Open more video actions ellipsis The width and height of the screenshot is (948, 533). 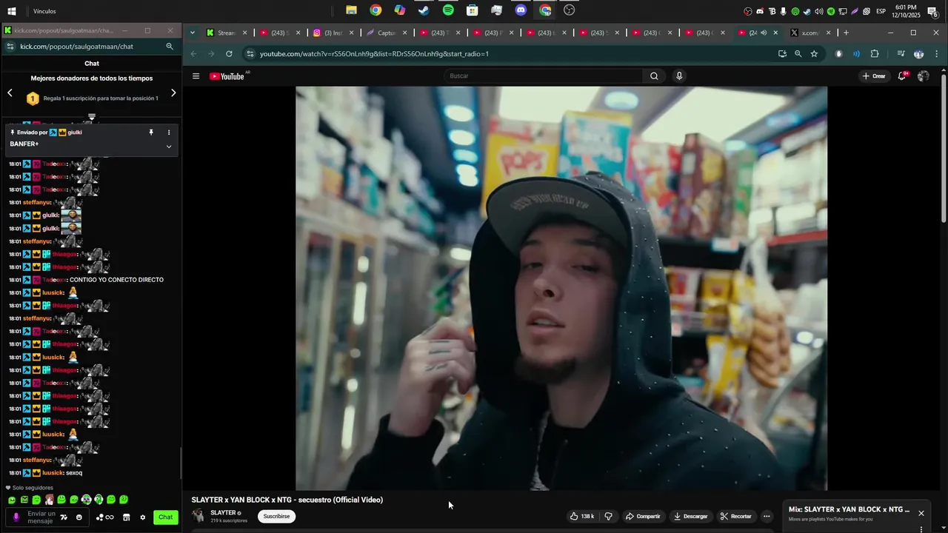(x=767, y=516)
